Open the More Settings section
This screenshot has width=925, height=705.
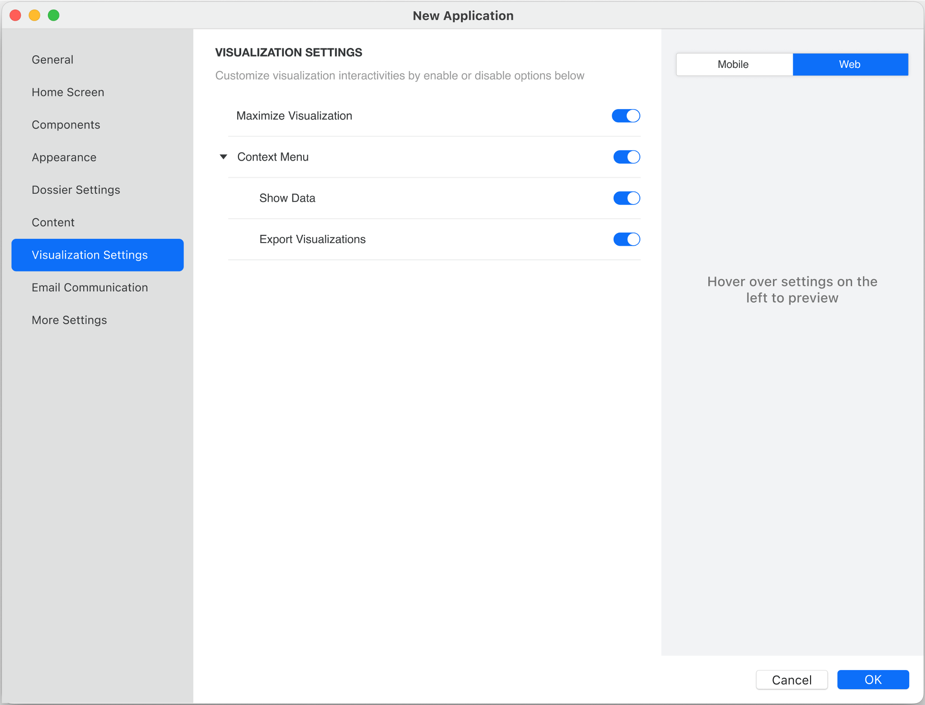pos(69,320)
